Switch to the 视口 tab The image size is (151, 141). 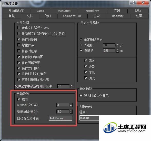pos(48,16)
